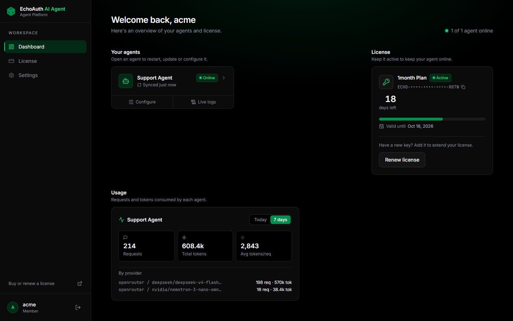Click the masked license key ECHO-…-R8TN
Image resolution: width=513 pixels, height=321 pixels.
428,87
